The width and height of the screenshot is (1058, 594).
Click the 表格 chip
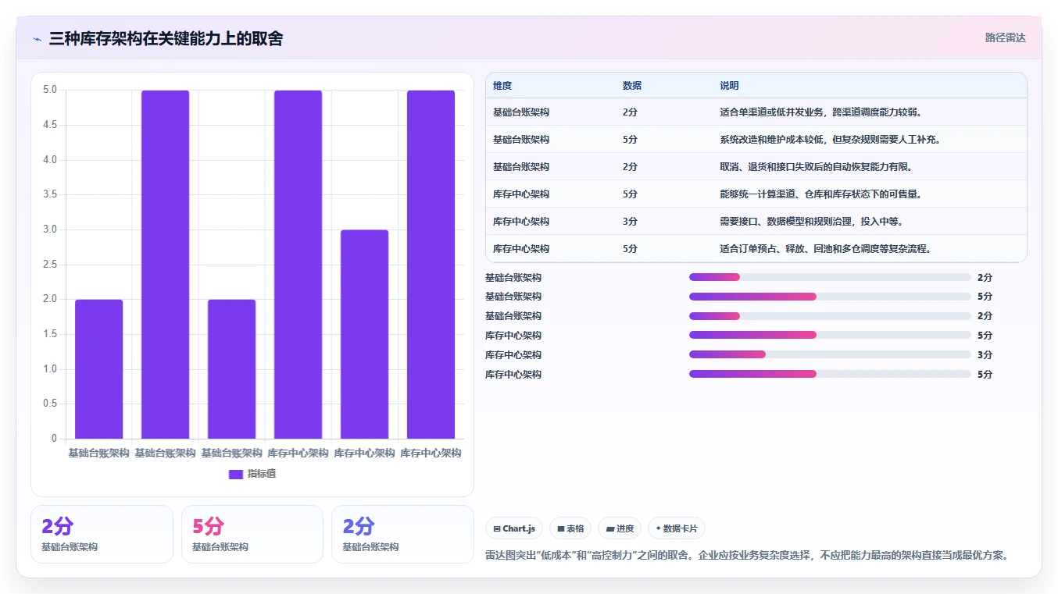coord(570,528)
